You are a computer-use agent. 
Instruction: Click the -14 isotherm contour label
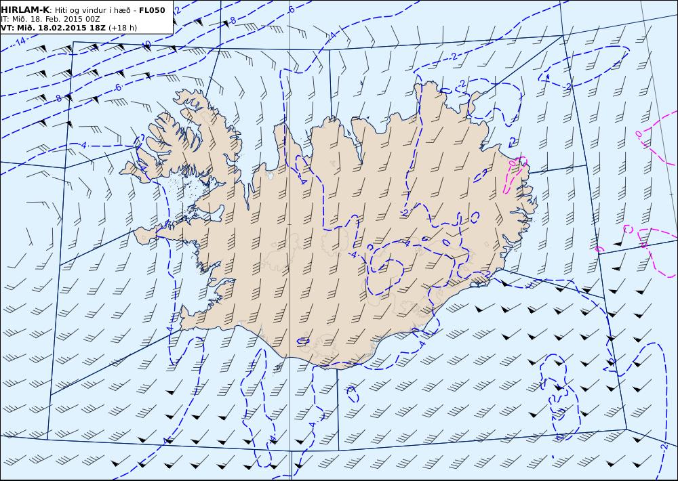(20, 41)
